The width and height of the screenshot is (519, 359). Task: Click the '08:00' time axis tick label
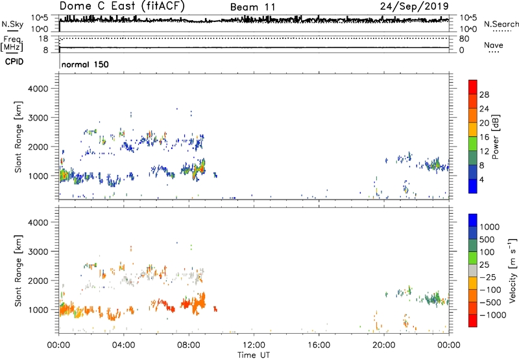pyautogui.click(x=189, y=345)
